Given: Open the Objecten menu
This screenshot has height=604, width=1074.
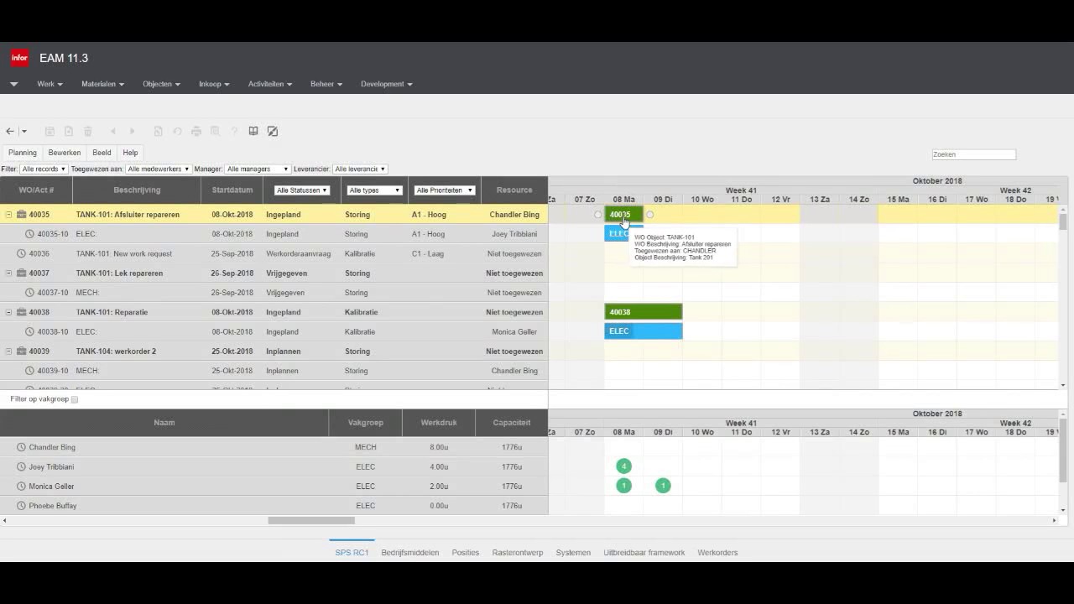Looking at the screenshot, I should [161, 84].
